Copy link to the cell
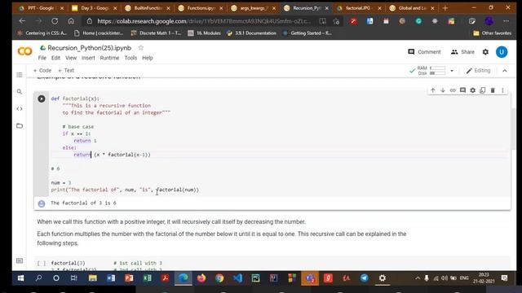 pyautogui.click(x=453, y=90)
